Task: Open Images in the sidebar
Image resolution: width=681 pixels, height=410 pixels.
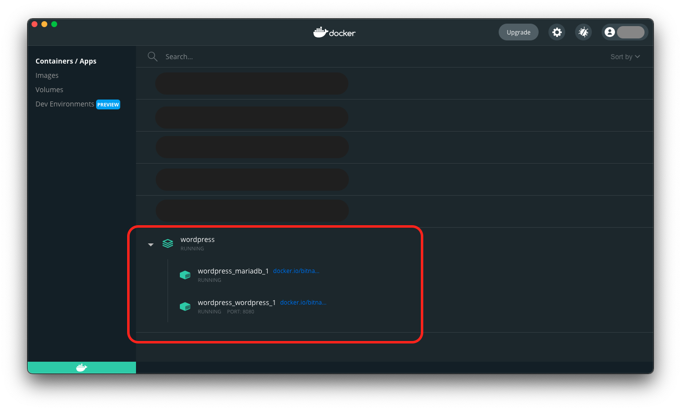Action: tap(47, 75)
